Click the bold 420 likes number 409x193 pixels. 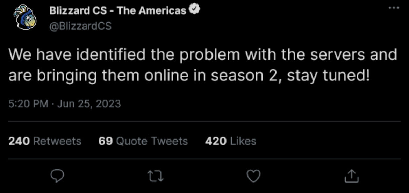pyautogui.click(x=216, y=141)
